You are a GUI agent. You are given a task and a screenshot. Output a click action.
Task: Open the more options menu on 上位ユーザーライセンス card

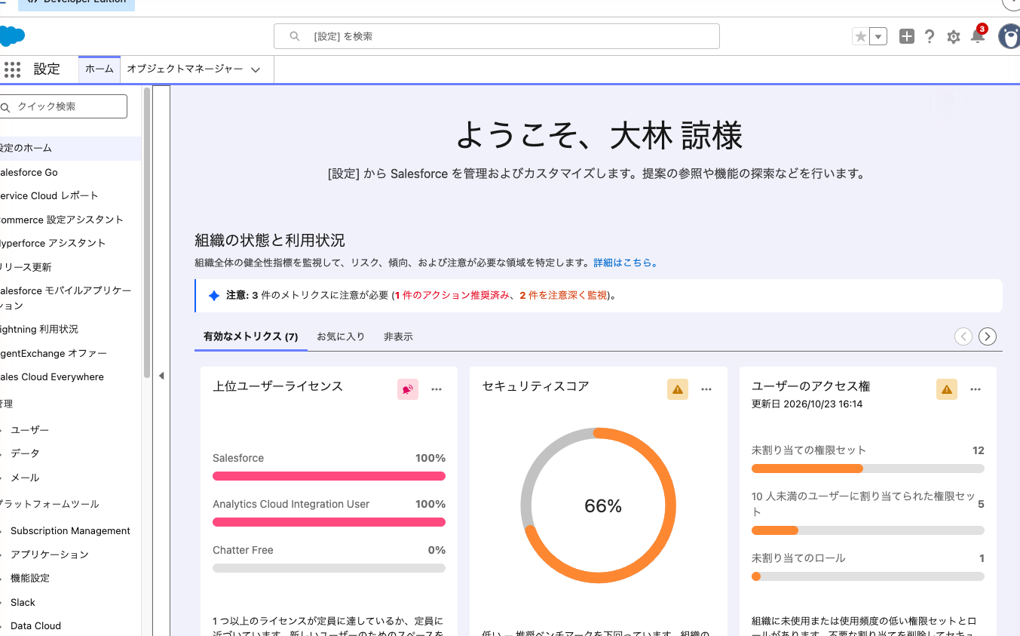coord(436,389)
